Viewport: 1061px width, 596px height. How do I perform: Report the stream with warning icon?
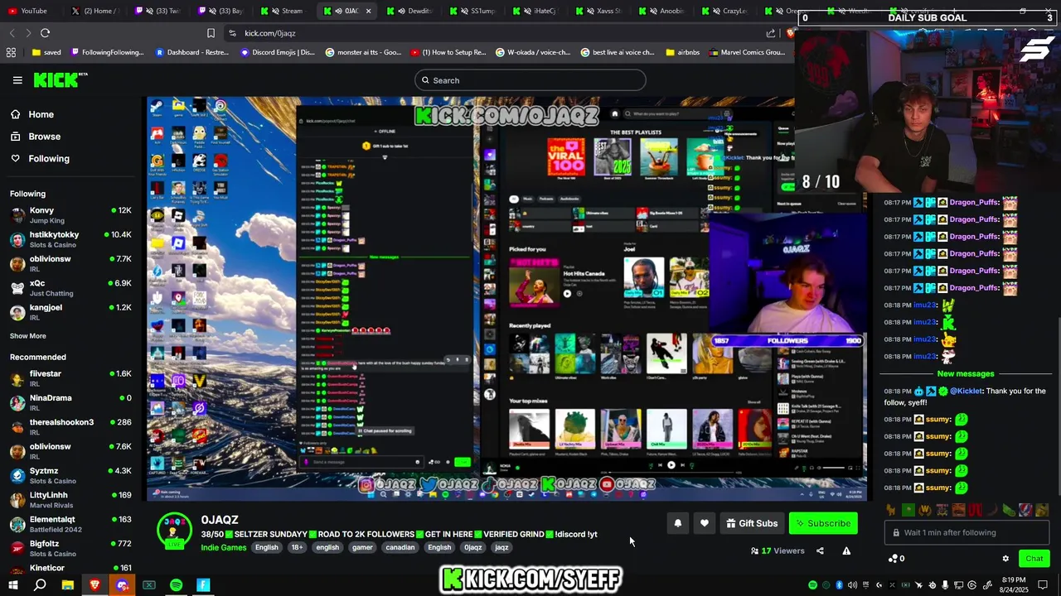tap(846, 550)
